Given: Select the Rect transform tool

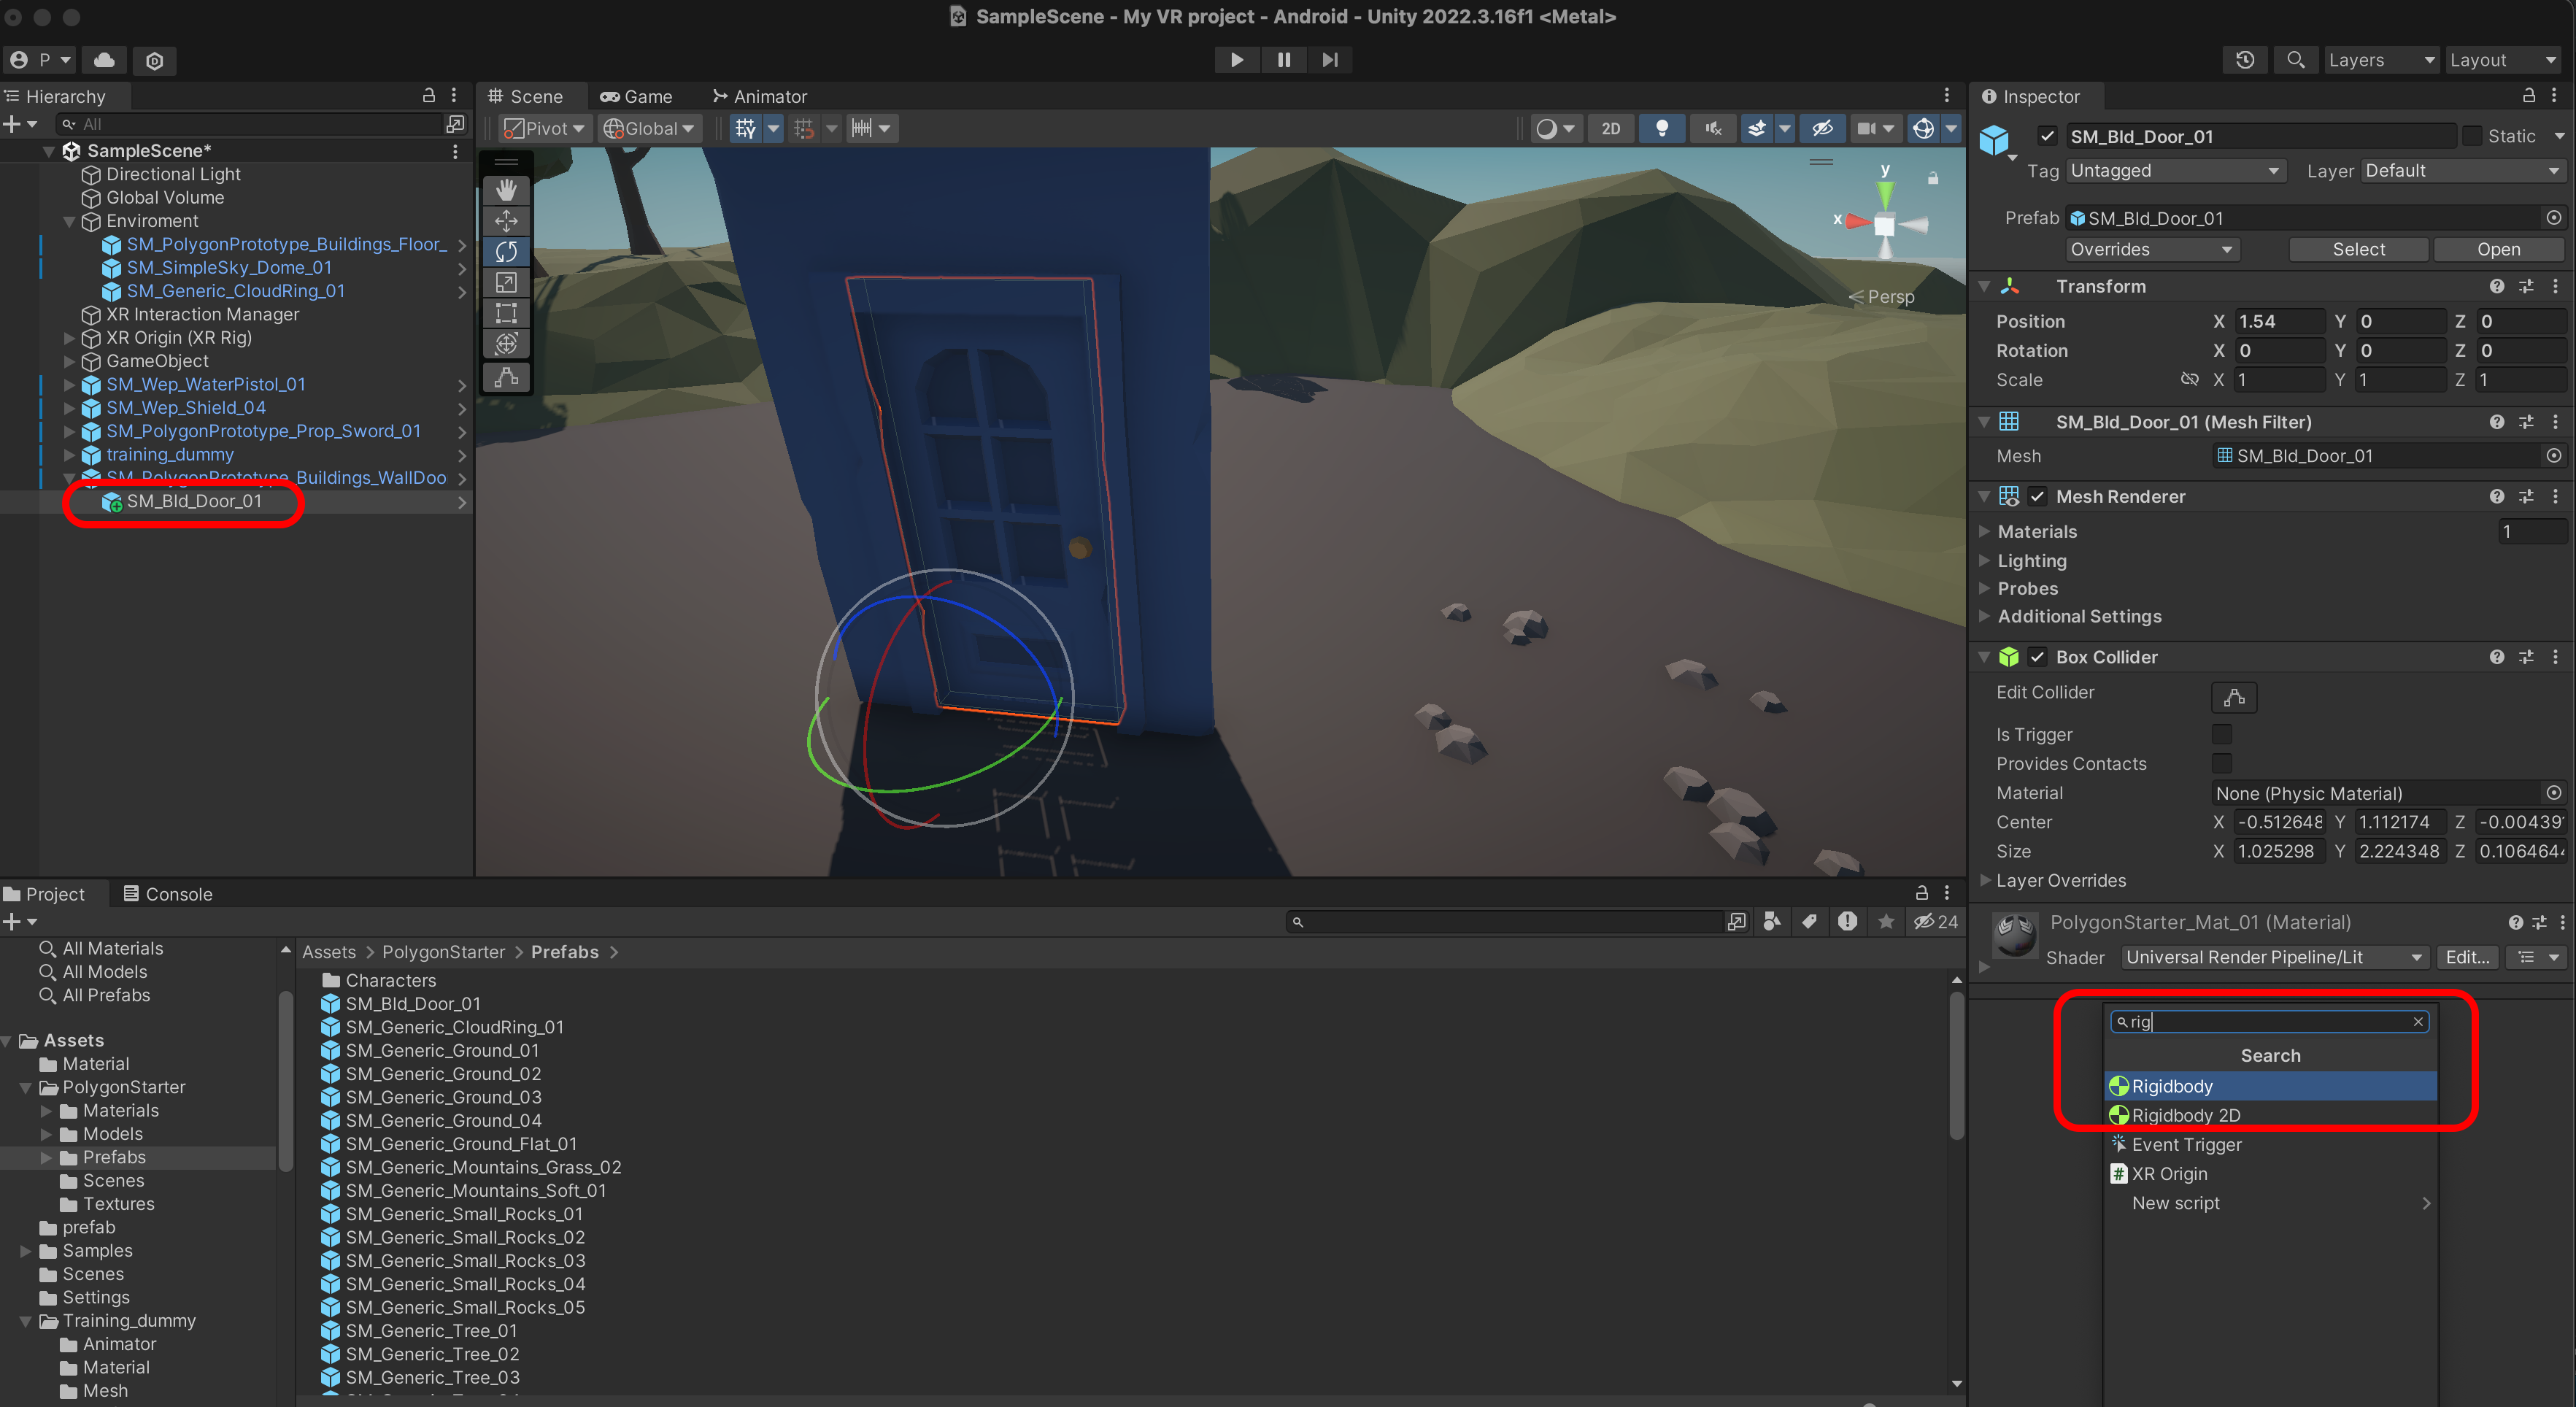Looking at the screenshot, I should (x=506, y=314).
